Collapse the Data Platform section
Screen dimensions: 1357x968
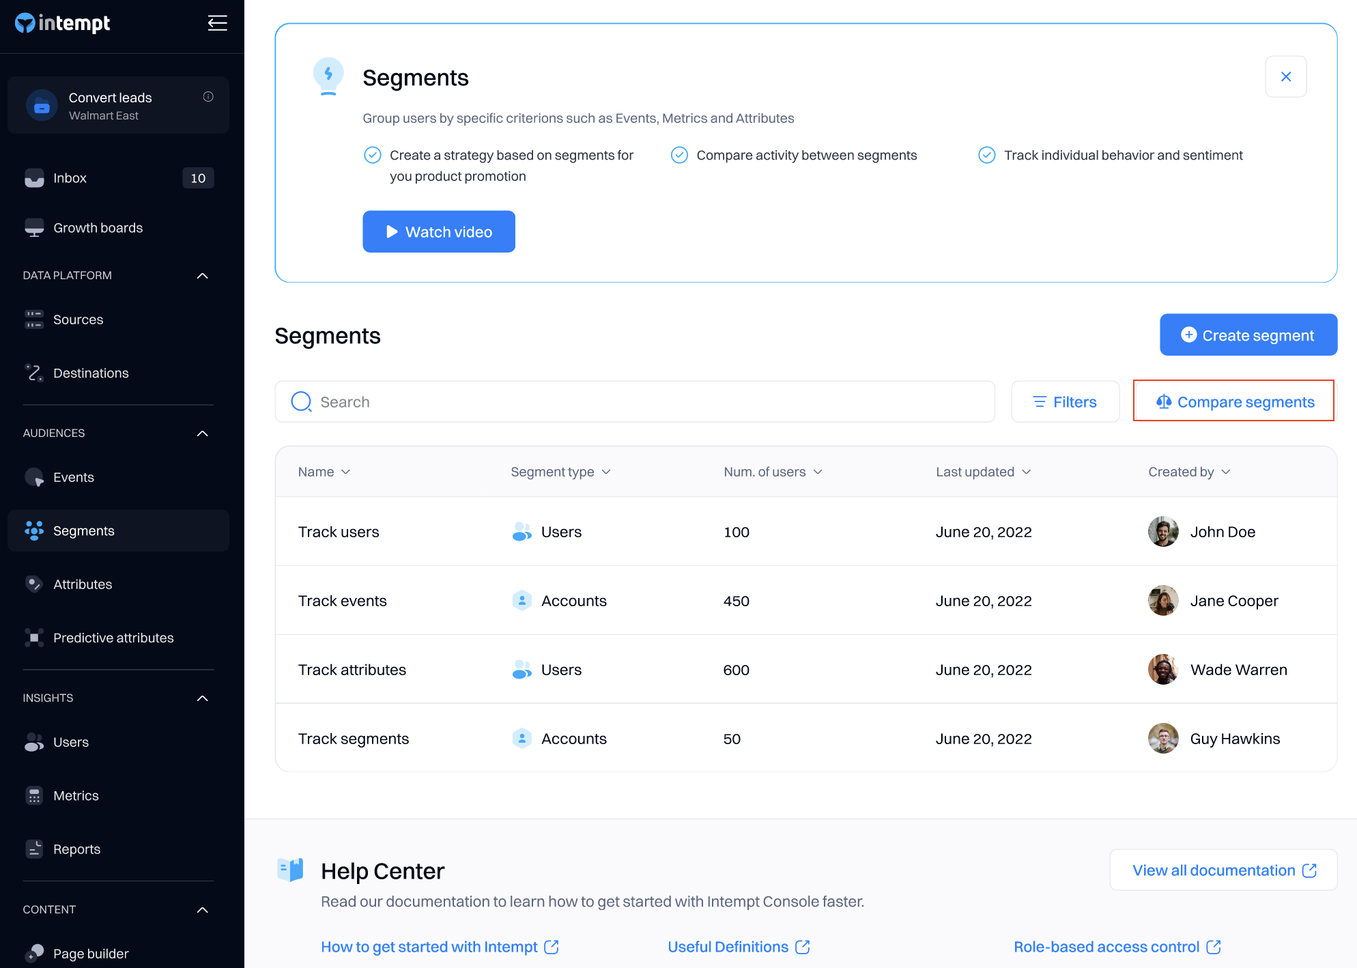pos(203,276)
